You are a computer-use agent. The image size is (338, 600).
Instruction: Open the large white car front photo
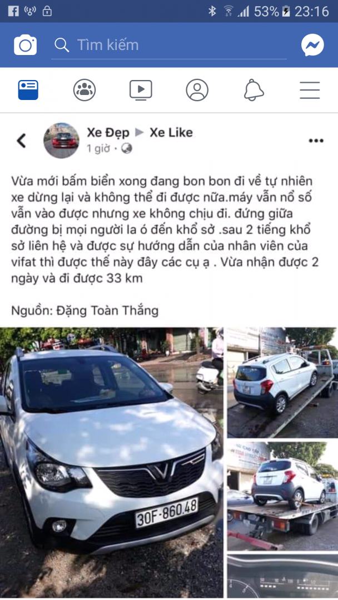(x=111, y=463)
